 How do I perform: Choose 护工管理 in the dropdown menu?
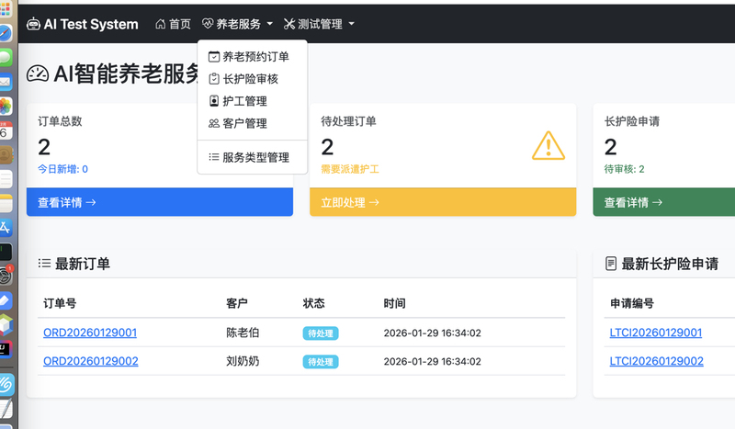252,101
